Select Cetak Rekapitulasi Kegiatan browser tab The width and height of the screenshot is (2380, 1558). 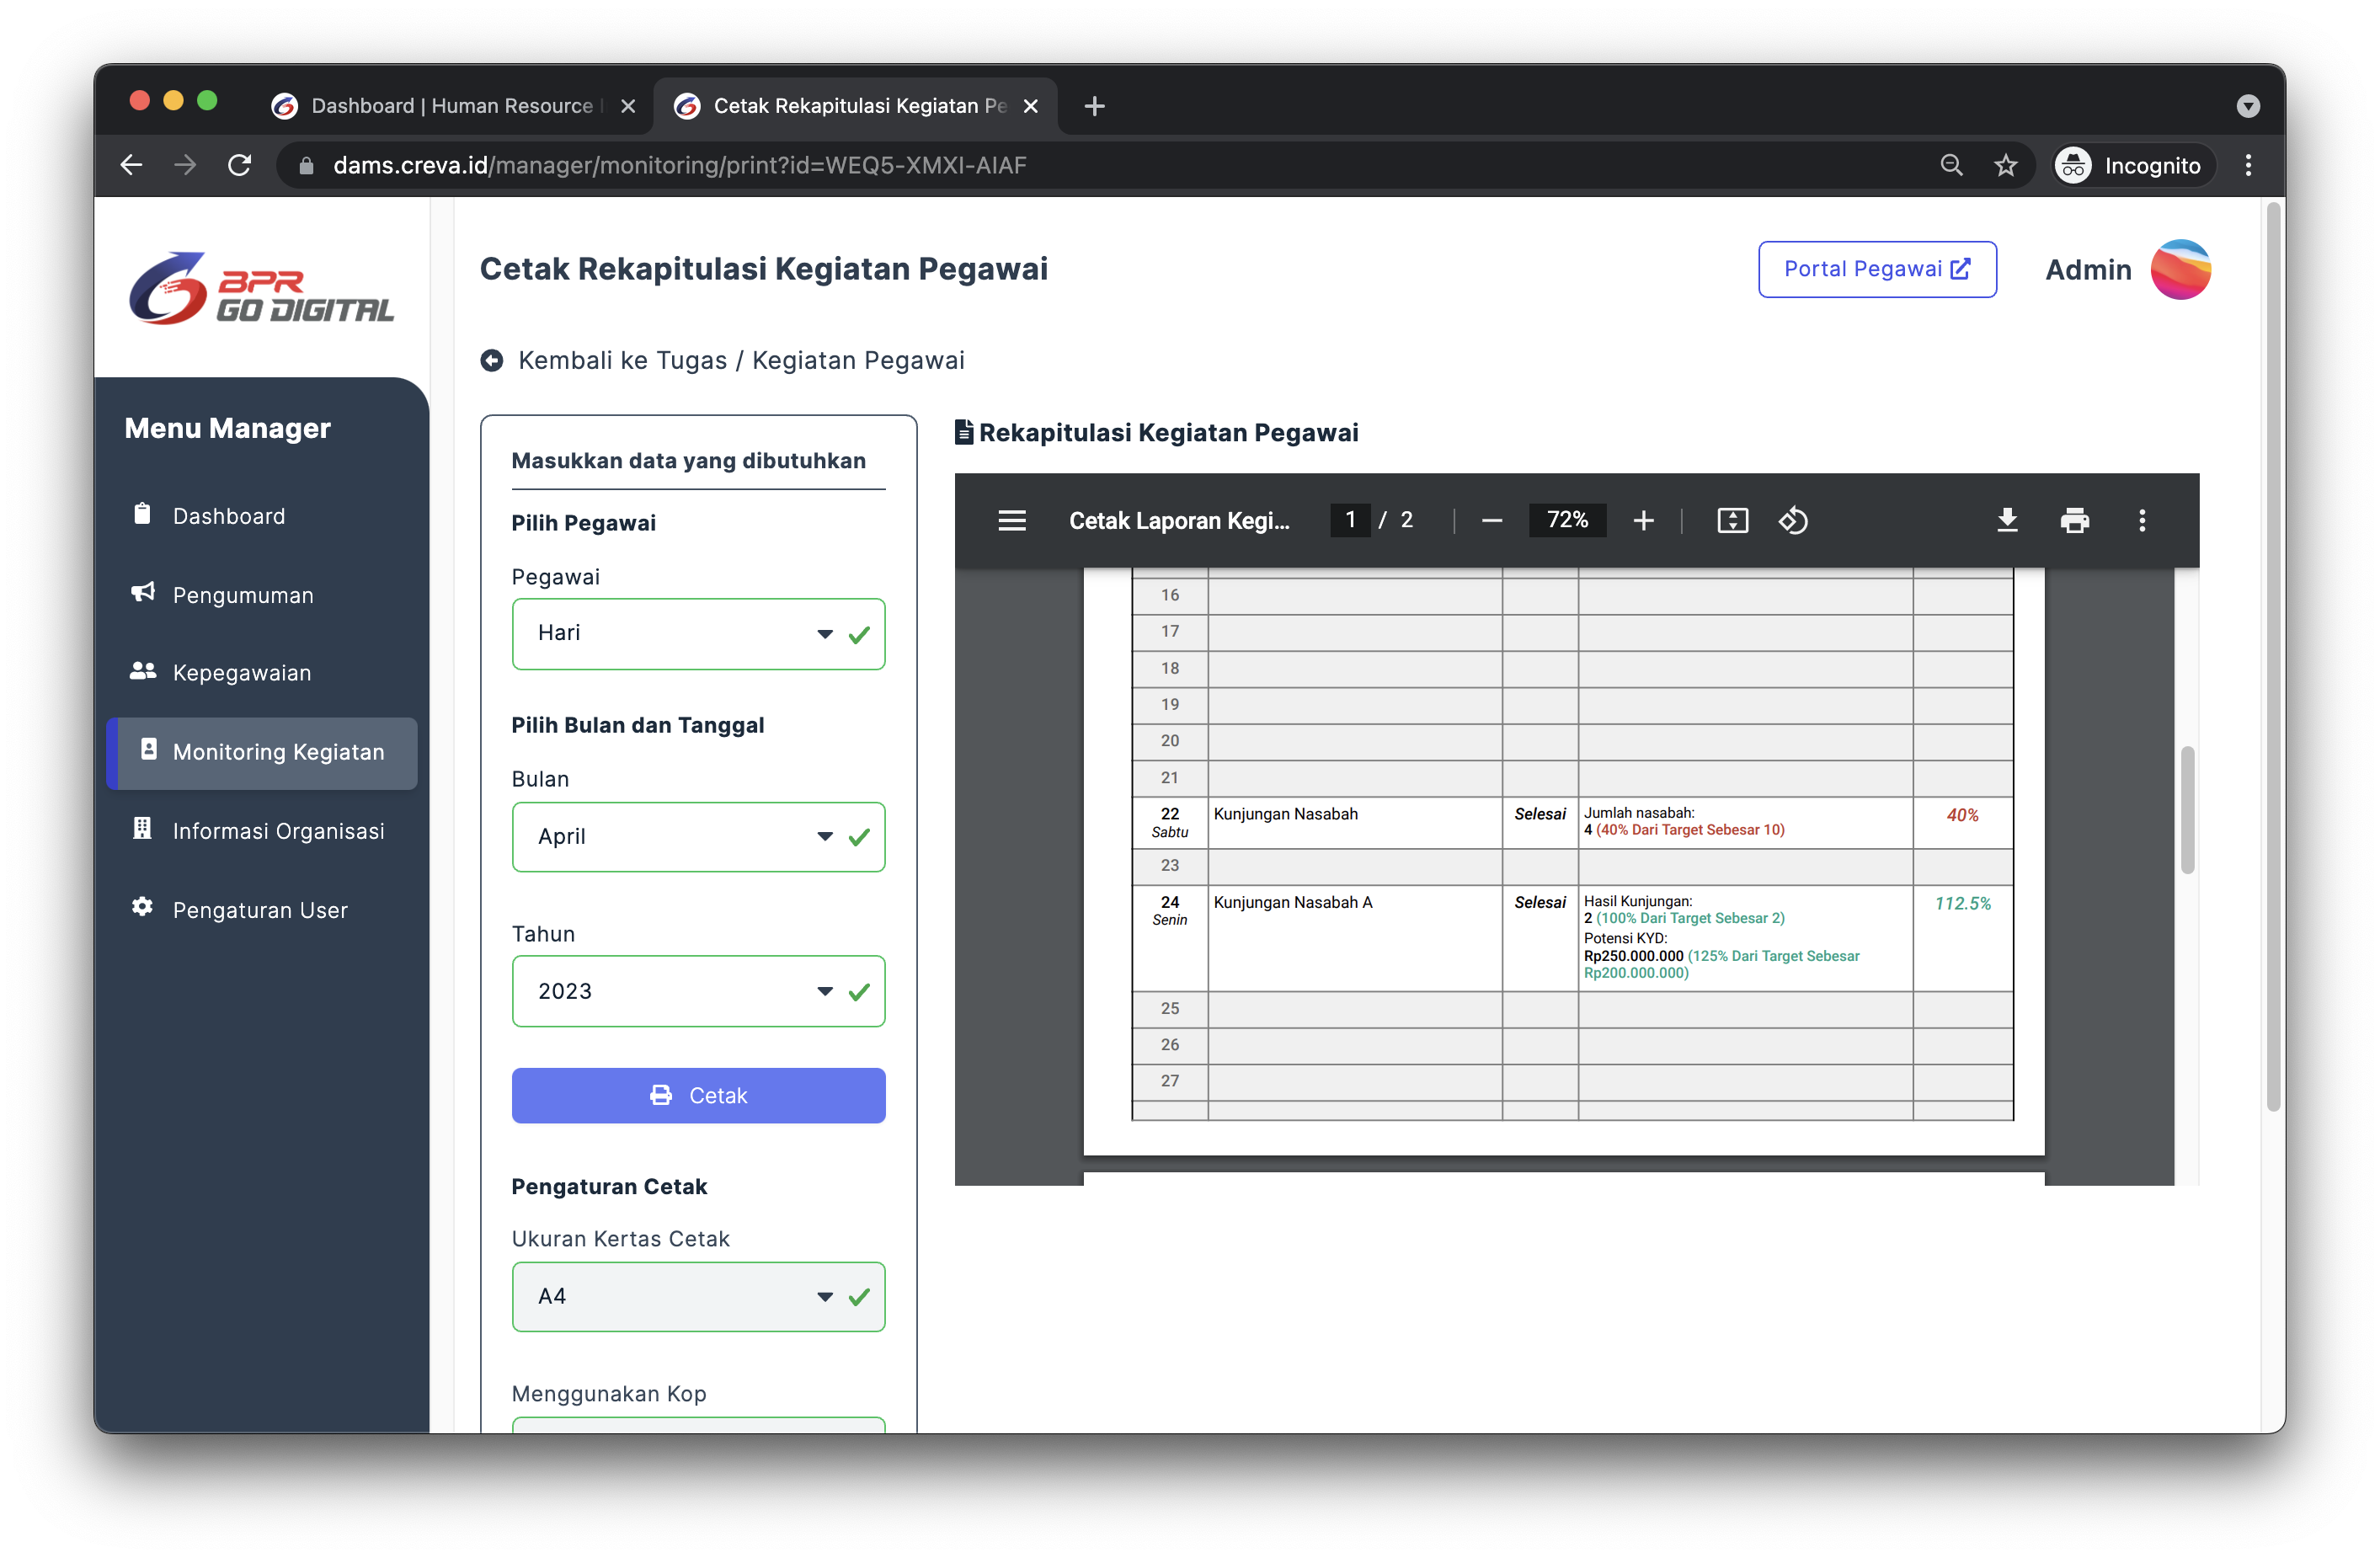tap(856, 105)
